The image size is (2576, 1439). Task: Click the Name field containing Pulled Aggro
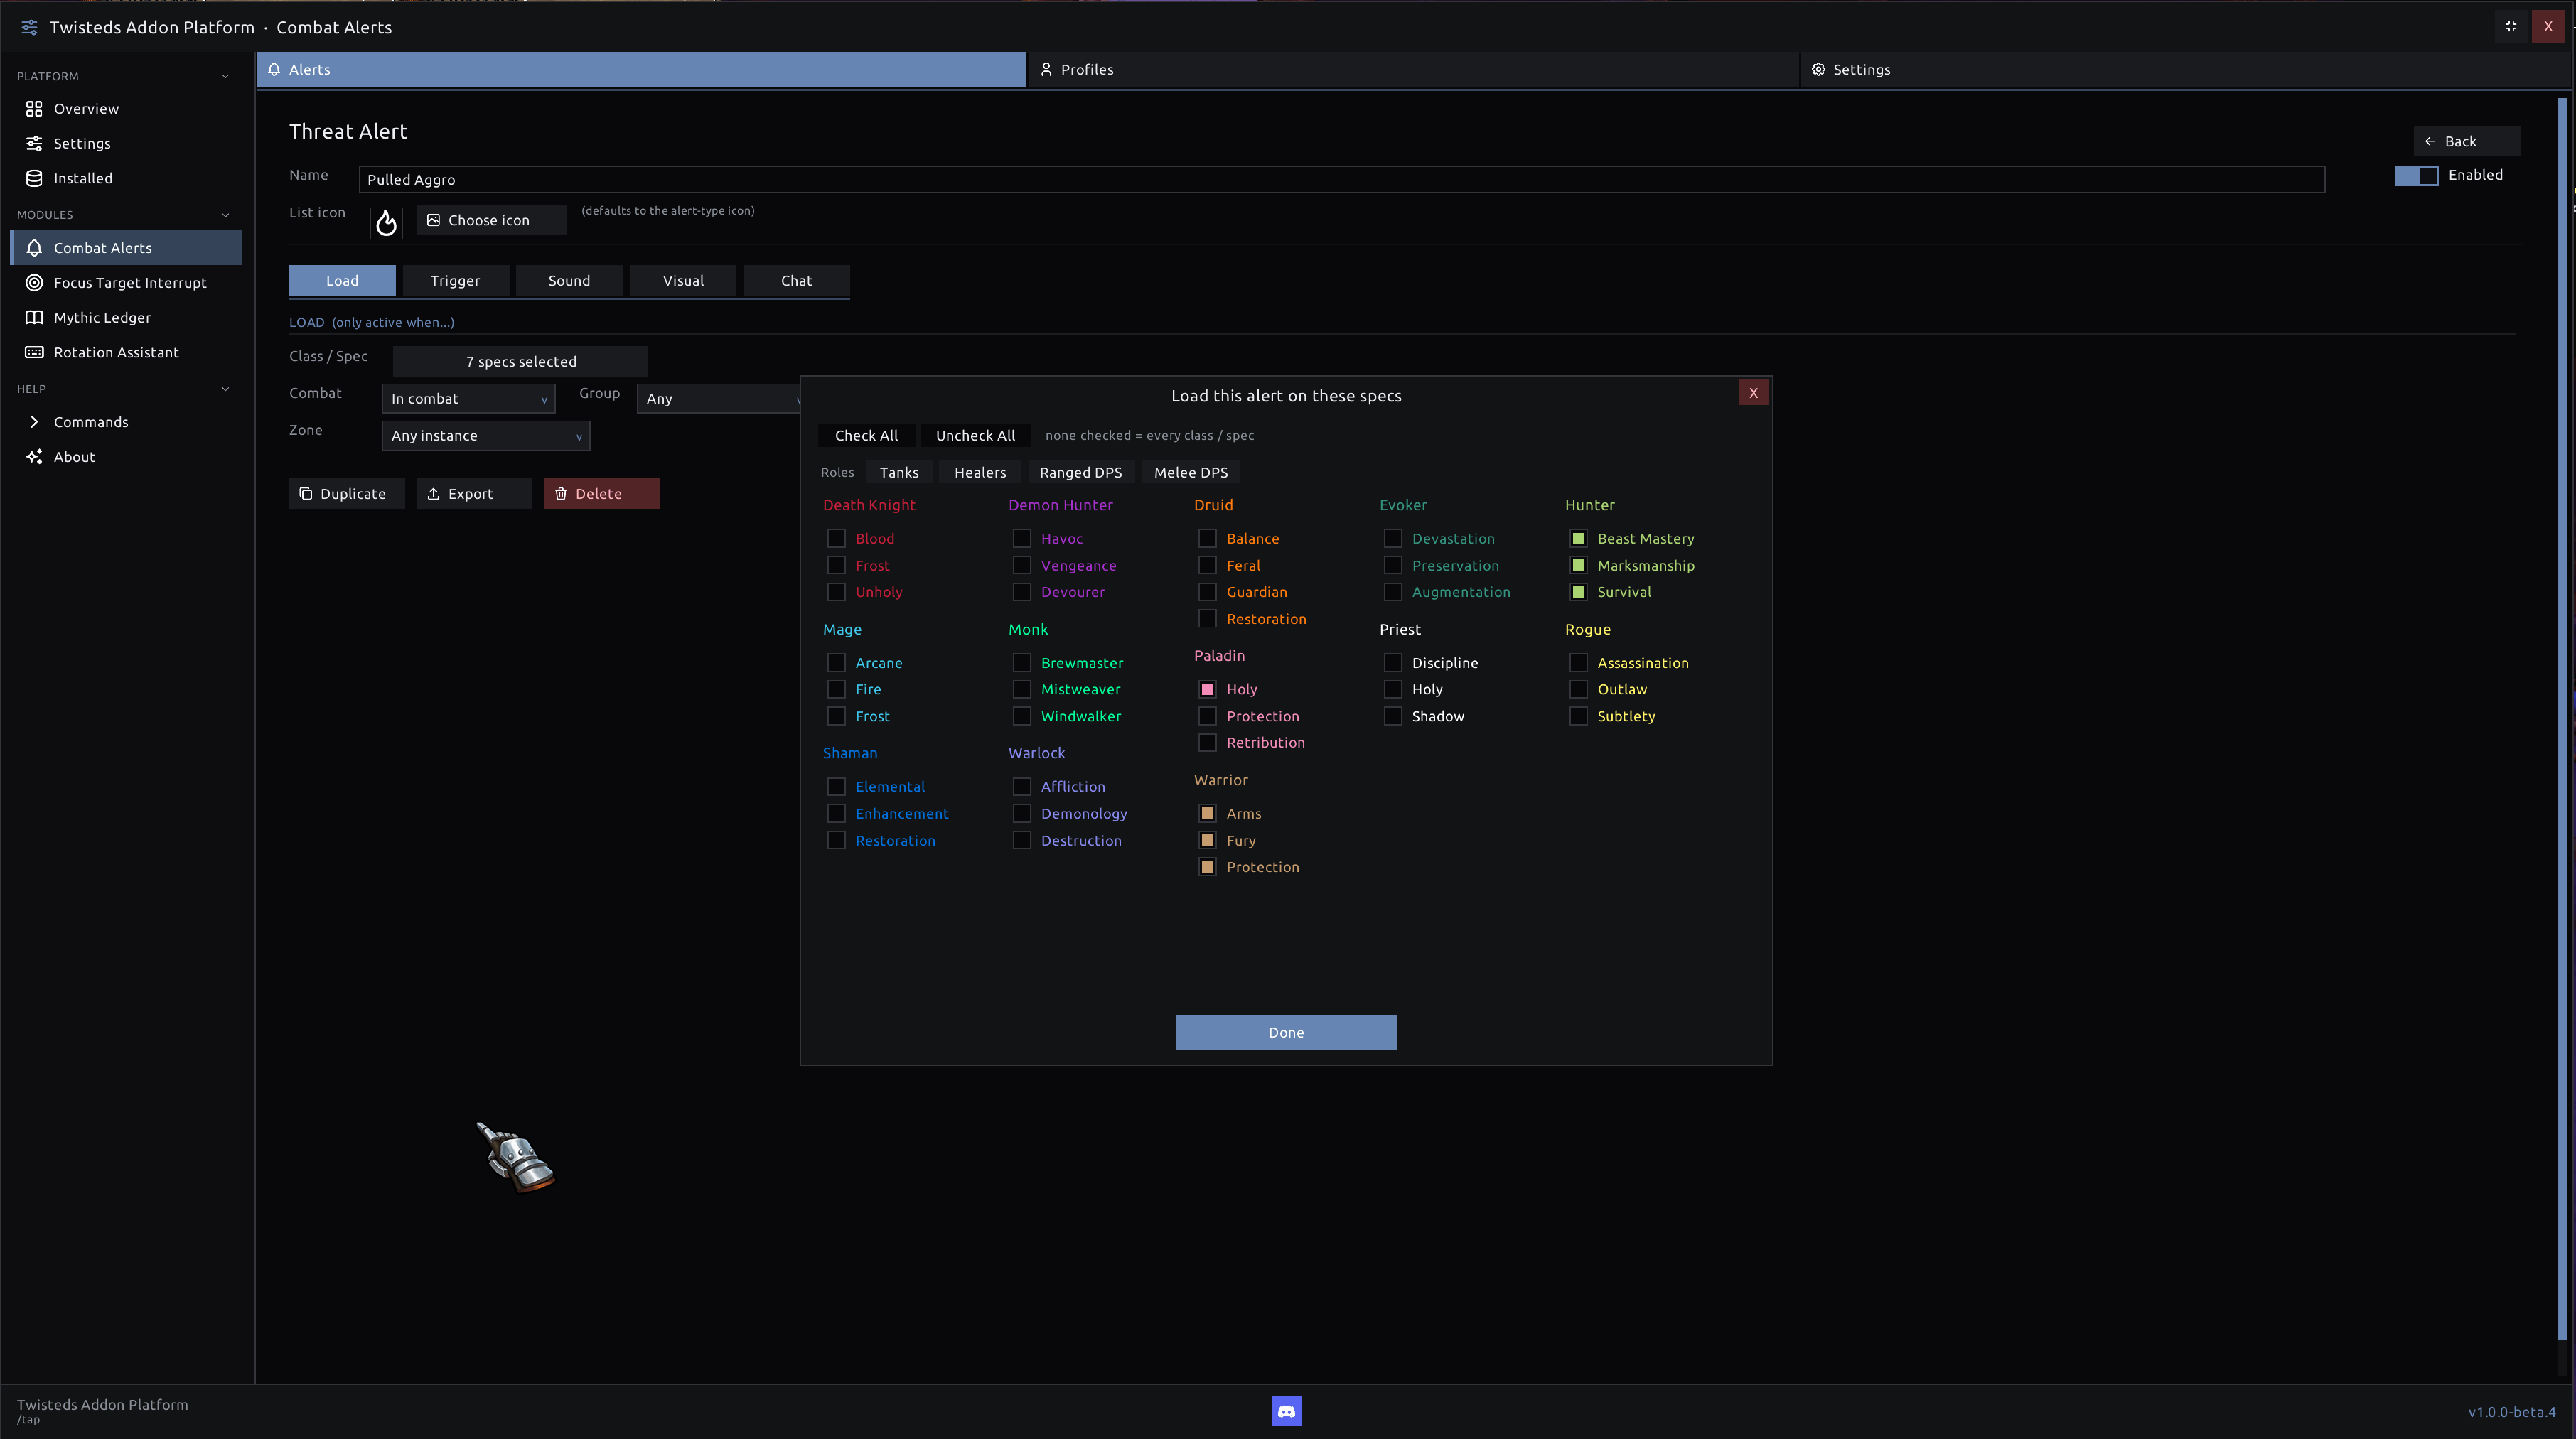(x=1341, y=179)
